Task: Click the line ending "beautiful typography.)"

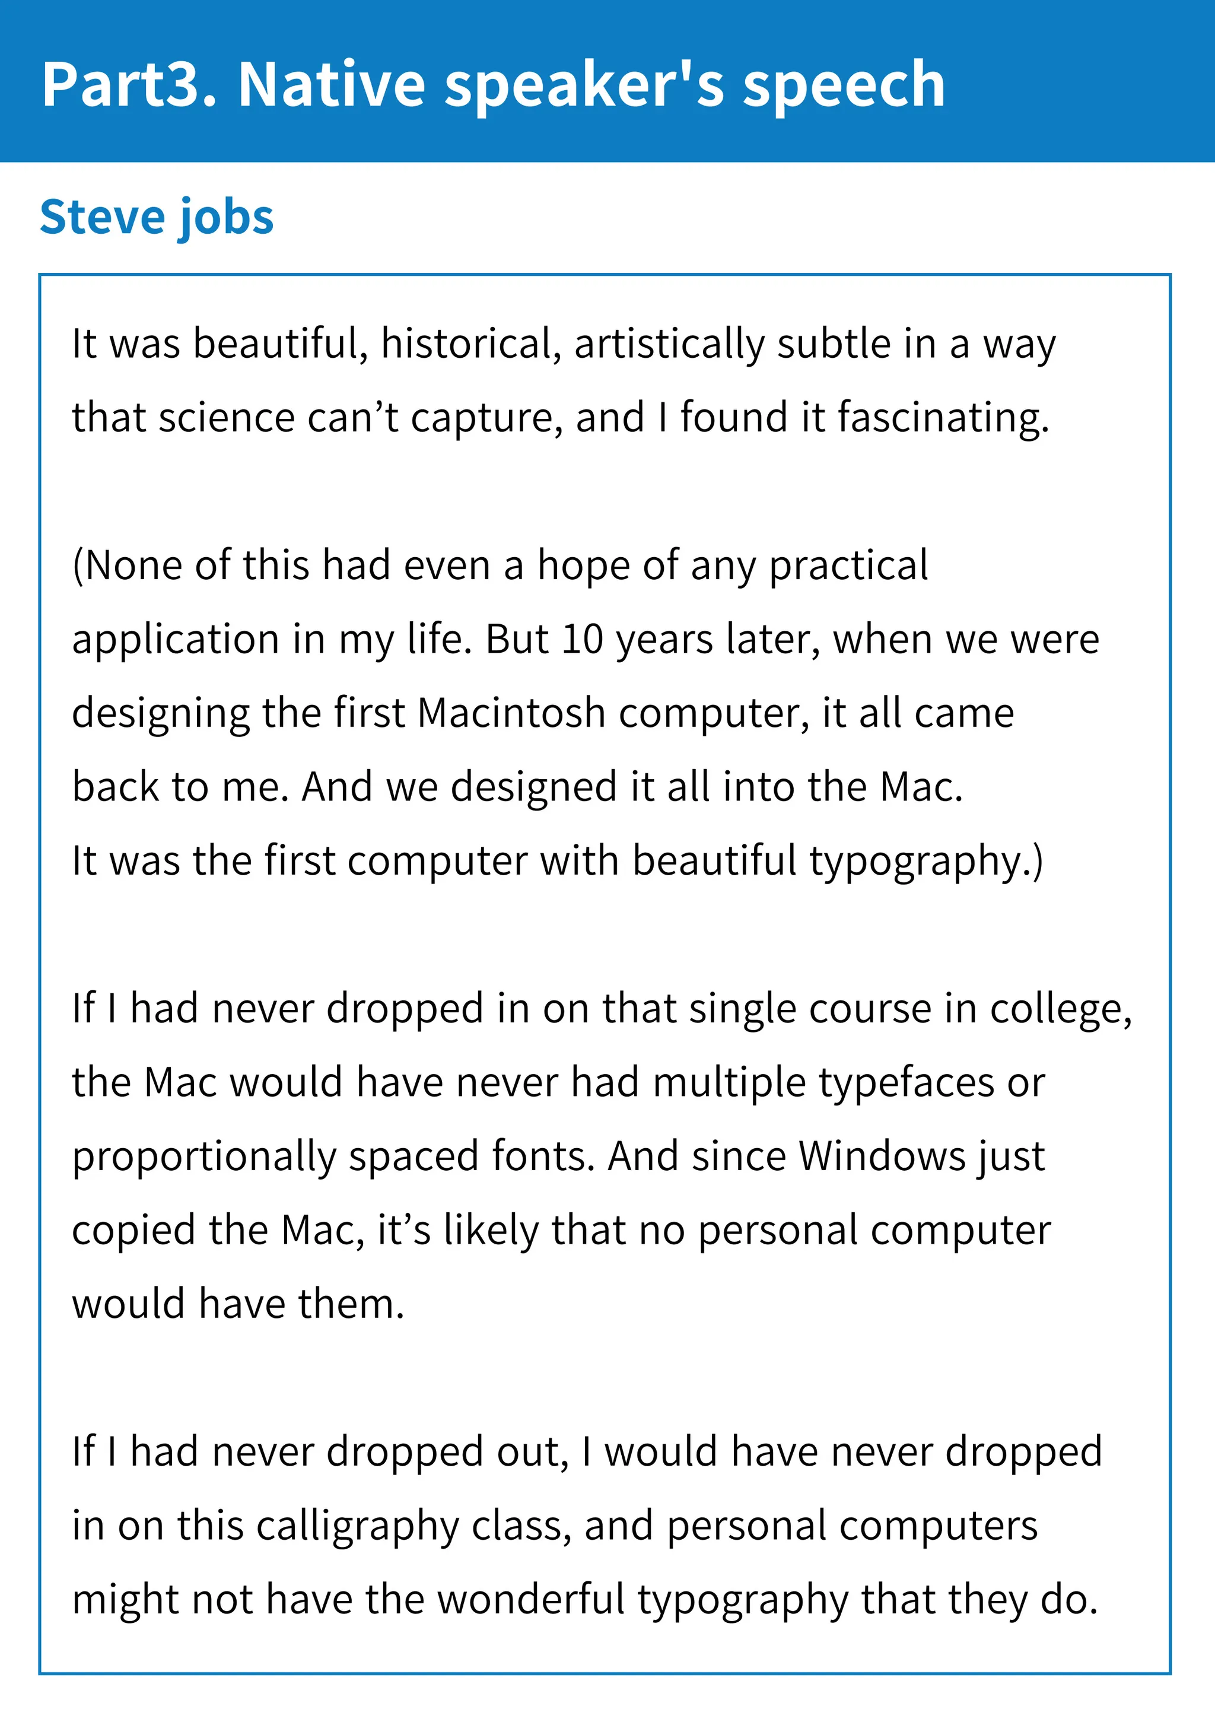Action: [557, 860]
